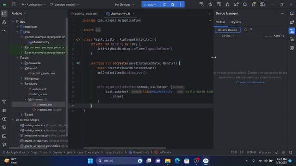Open the No Devices selector

click(124, 4)
